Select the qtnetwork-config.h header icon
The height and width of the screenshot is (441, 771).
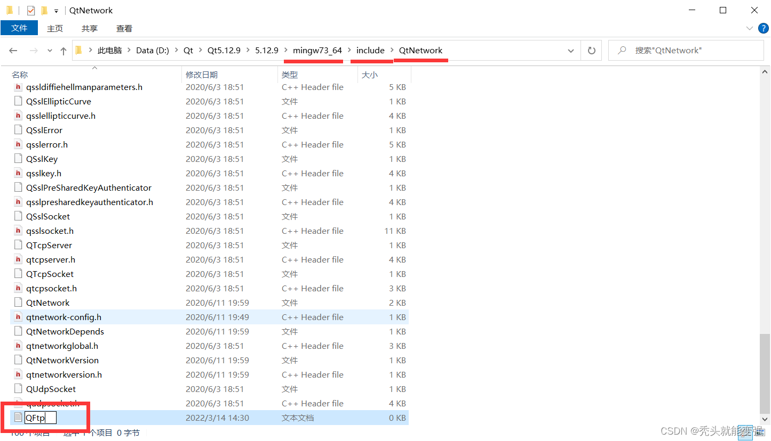point(19,317)
